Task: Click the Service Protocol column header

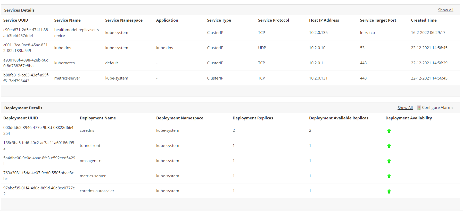Action: (x=273, y=20)
